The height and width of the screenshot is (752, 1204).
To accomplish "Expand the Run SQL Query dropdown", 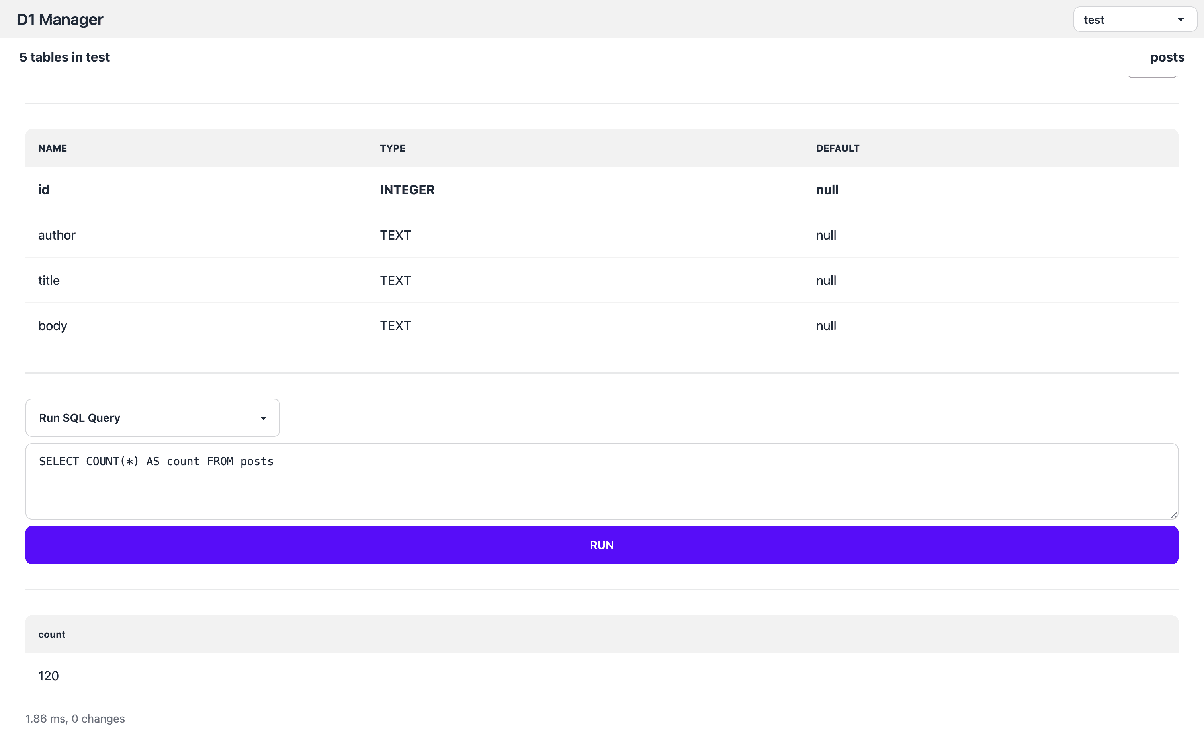I will coord(152,418).
